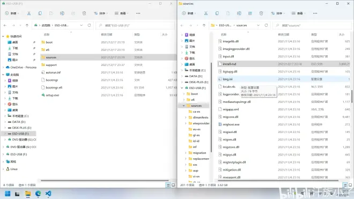The height and width of the screenshot is (199, 354).
Task: Go up one level in ESD-USB window
Action: 27,25
